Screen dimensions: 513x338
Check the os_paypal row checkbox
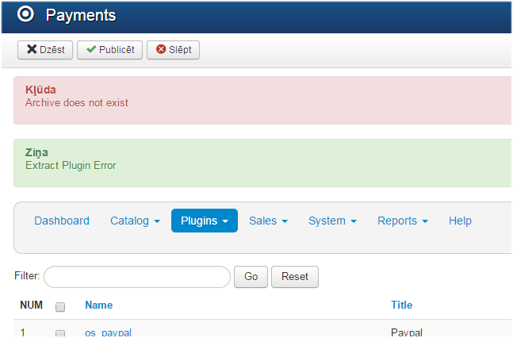[x=60, y=334]
